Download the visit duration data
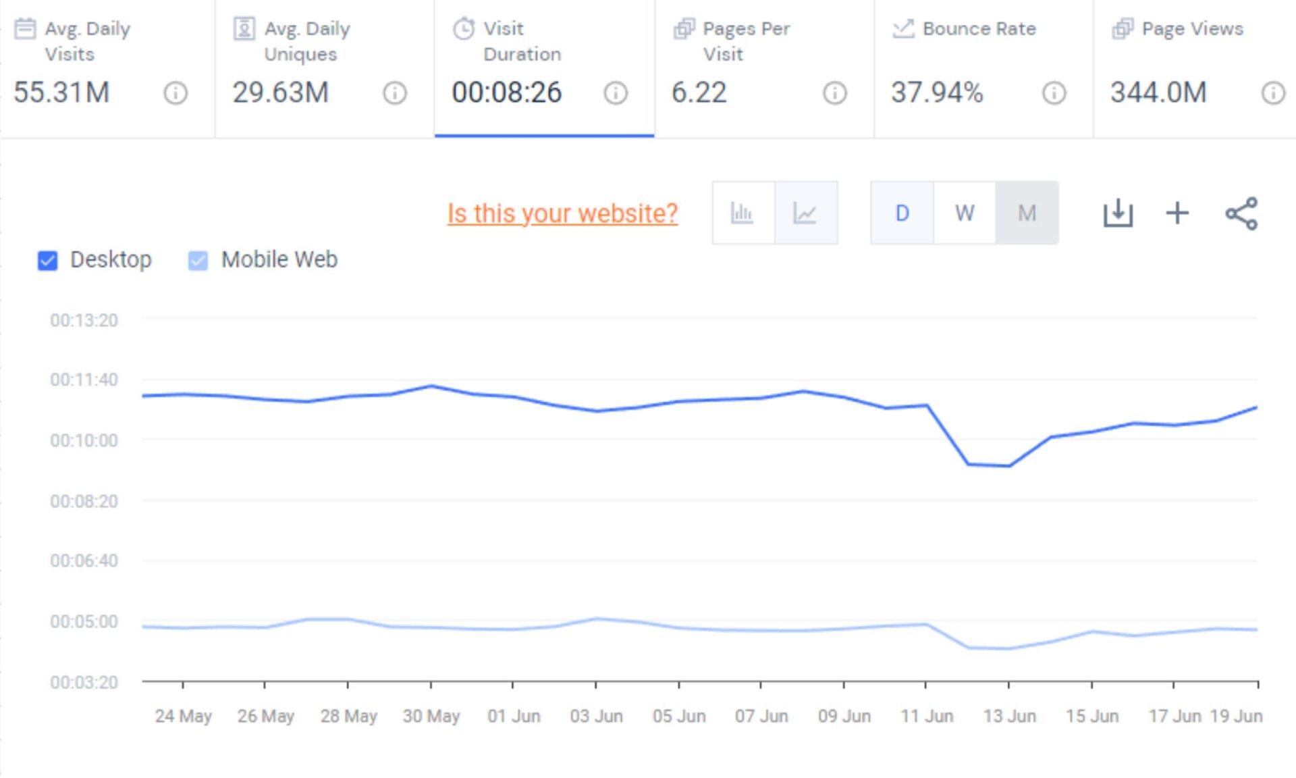The image size is (1296, 778). point(1117,212)
